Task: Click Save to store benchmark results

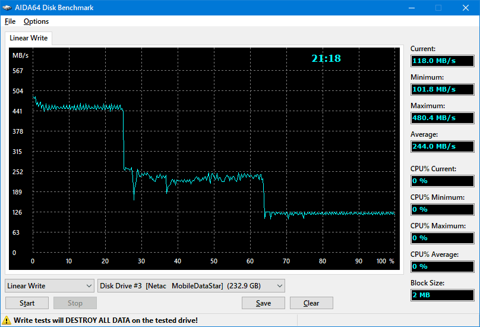Action: 263,303
